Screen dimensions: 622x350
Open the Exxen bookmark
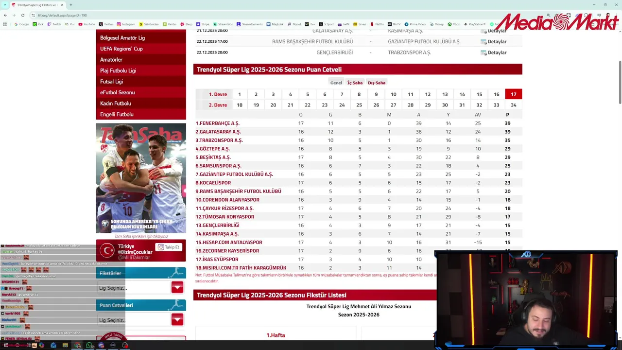[x=360, y=24]
